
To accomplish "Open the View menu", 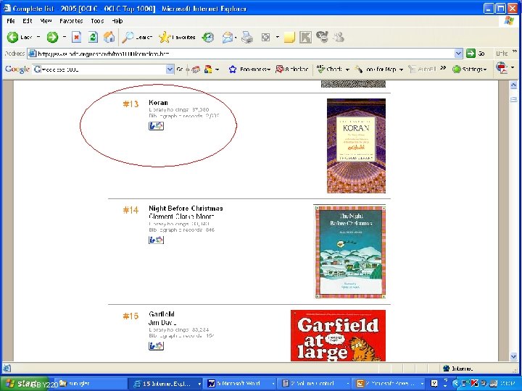I will pos(46,21).
